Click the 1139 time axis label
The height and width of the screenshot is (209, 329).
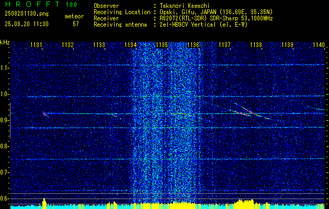(x=287, y=44)
